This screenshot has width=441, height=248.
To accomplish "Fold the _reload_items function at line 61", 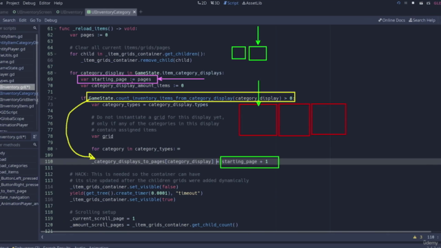I will 55,29.
